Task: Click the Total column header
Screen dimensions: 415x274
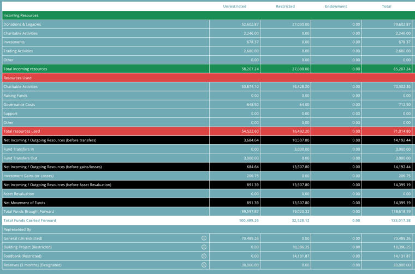Action: [386, 6]
